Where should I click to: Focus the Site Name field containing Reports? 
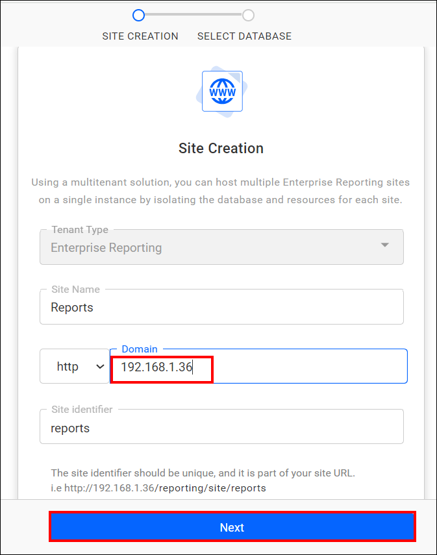point(221,308)
